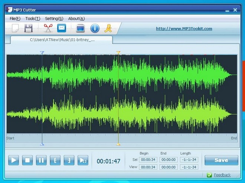Click the blue window toolbar icon
Screen dimensions: 245x183
point(80,28)
